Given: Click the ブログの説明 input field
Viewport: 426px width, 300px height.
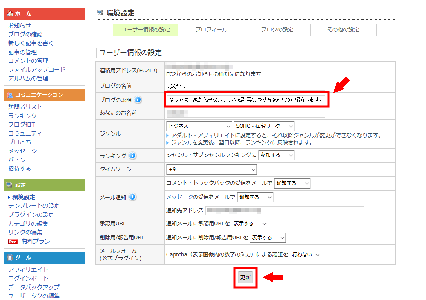Looking at the screenshot, I should tap(245, 100).
